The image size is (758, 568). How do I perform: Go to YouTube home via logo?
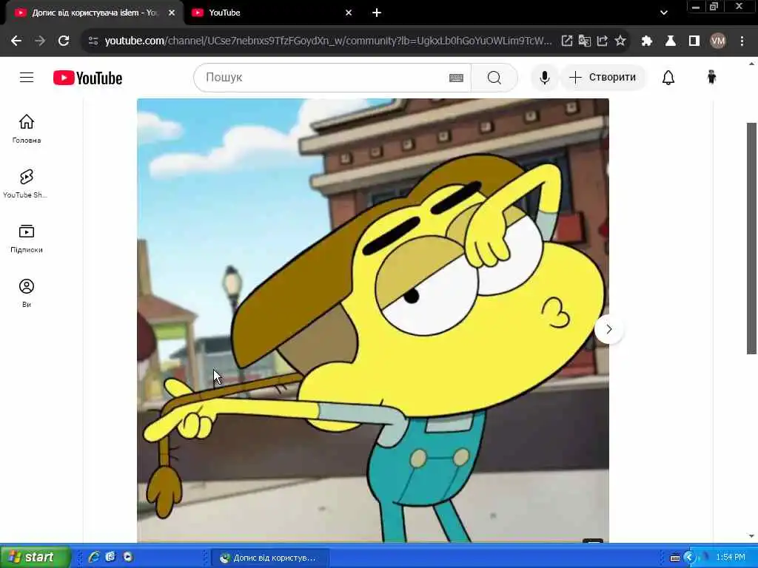click(87, 78)
